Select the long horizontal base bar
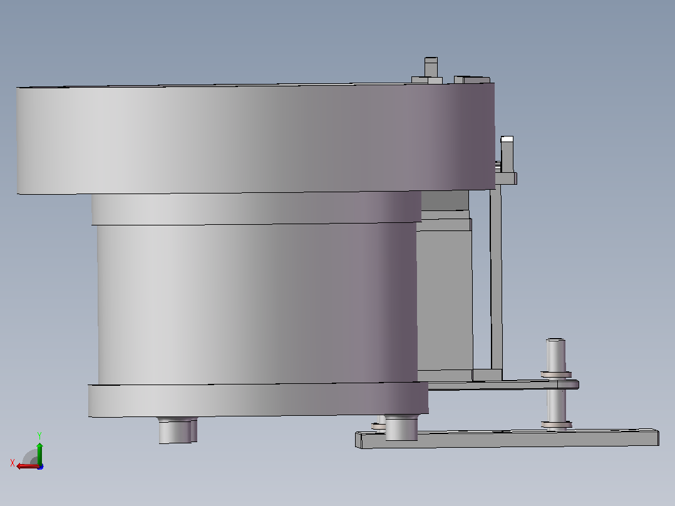The image size is (675, 506). [x=507, y=439]
